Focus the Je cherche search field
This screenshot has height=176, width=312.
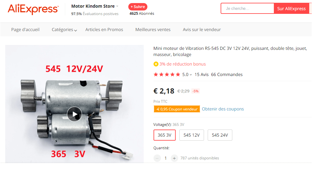pos(247,9)
